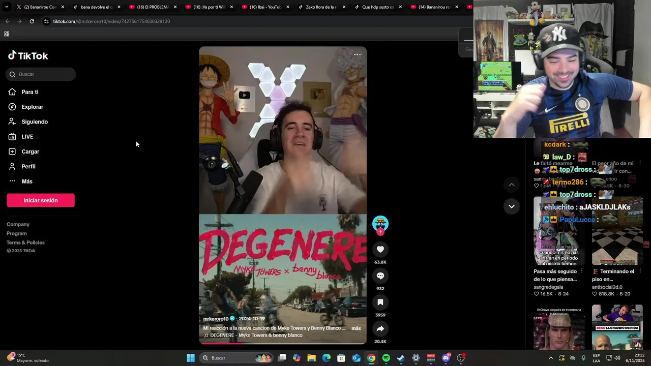The width and height of the screenshot is (651, 366).
Task: Open the comments on the video
Action: [380, 276]
